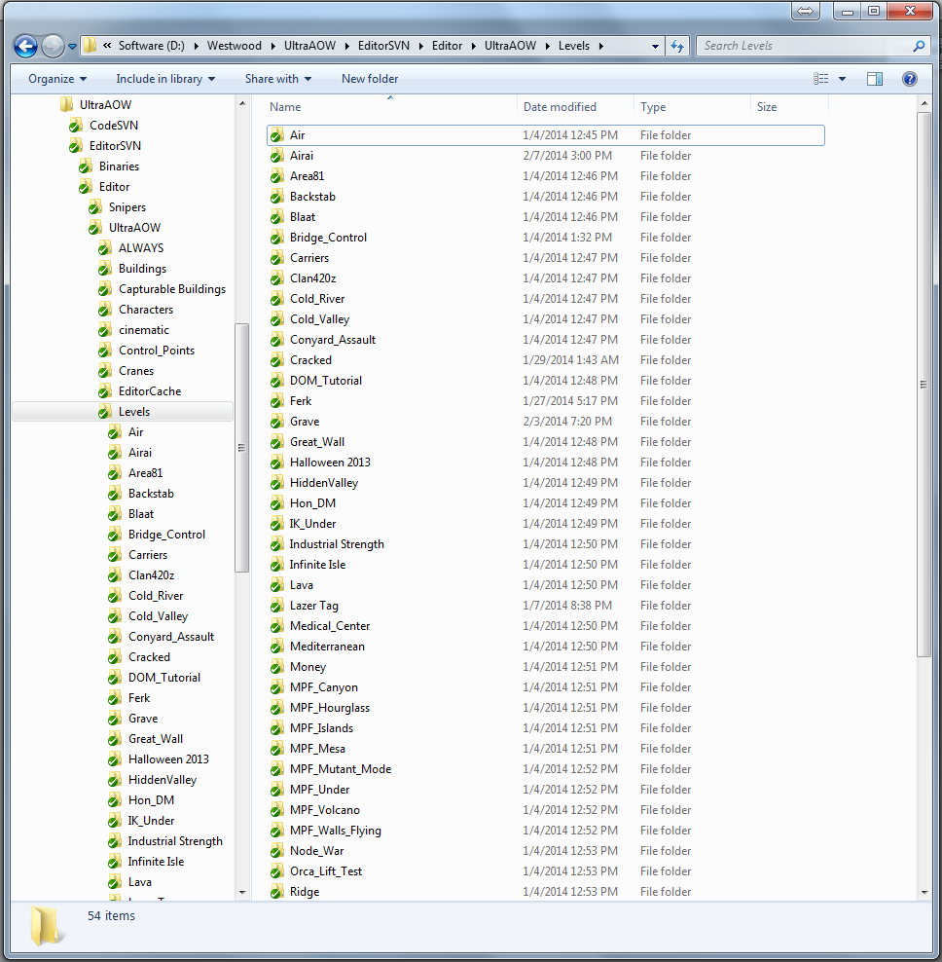Click the Help question mark icon
Viewport: 942px width, 962px height.
[909, 79]
